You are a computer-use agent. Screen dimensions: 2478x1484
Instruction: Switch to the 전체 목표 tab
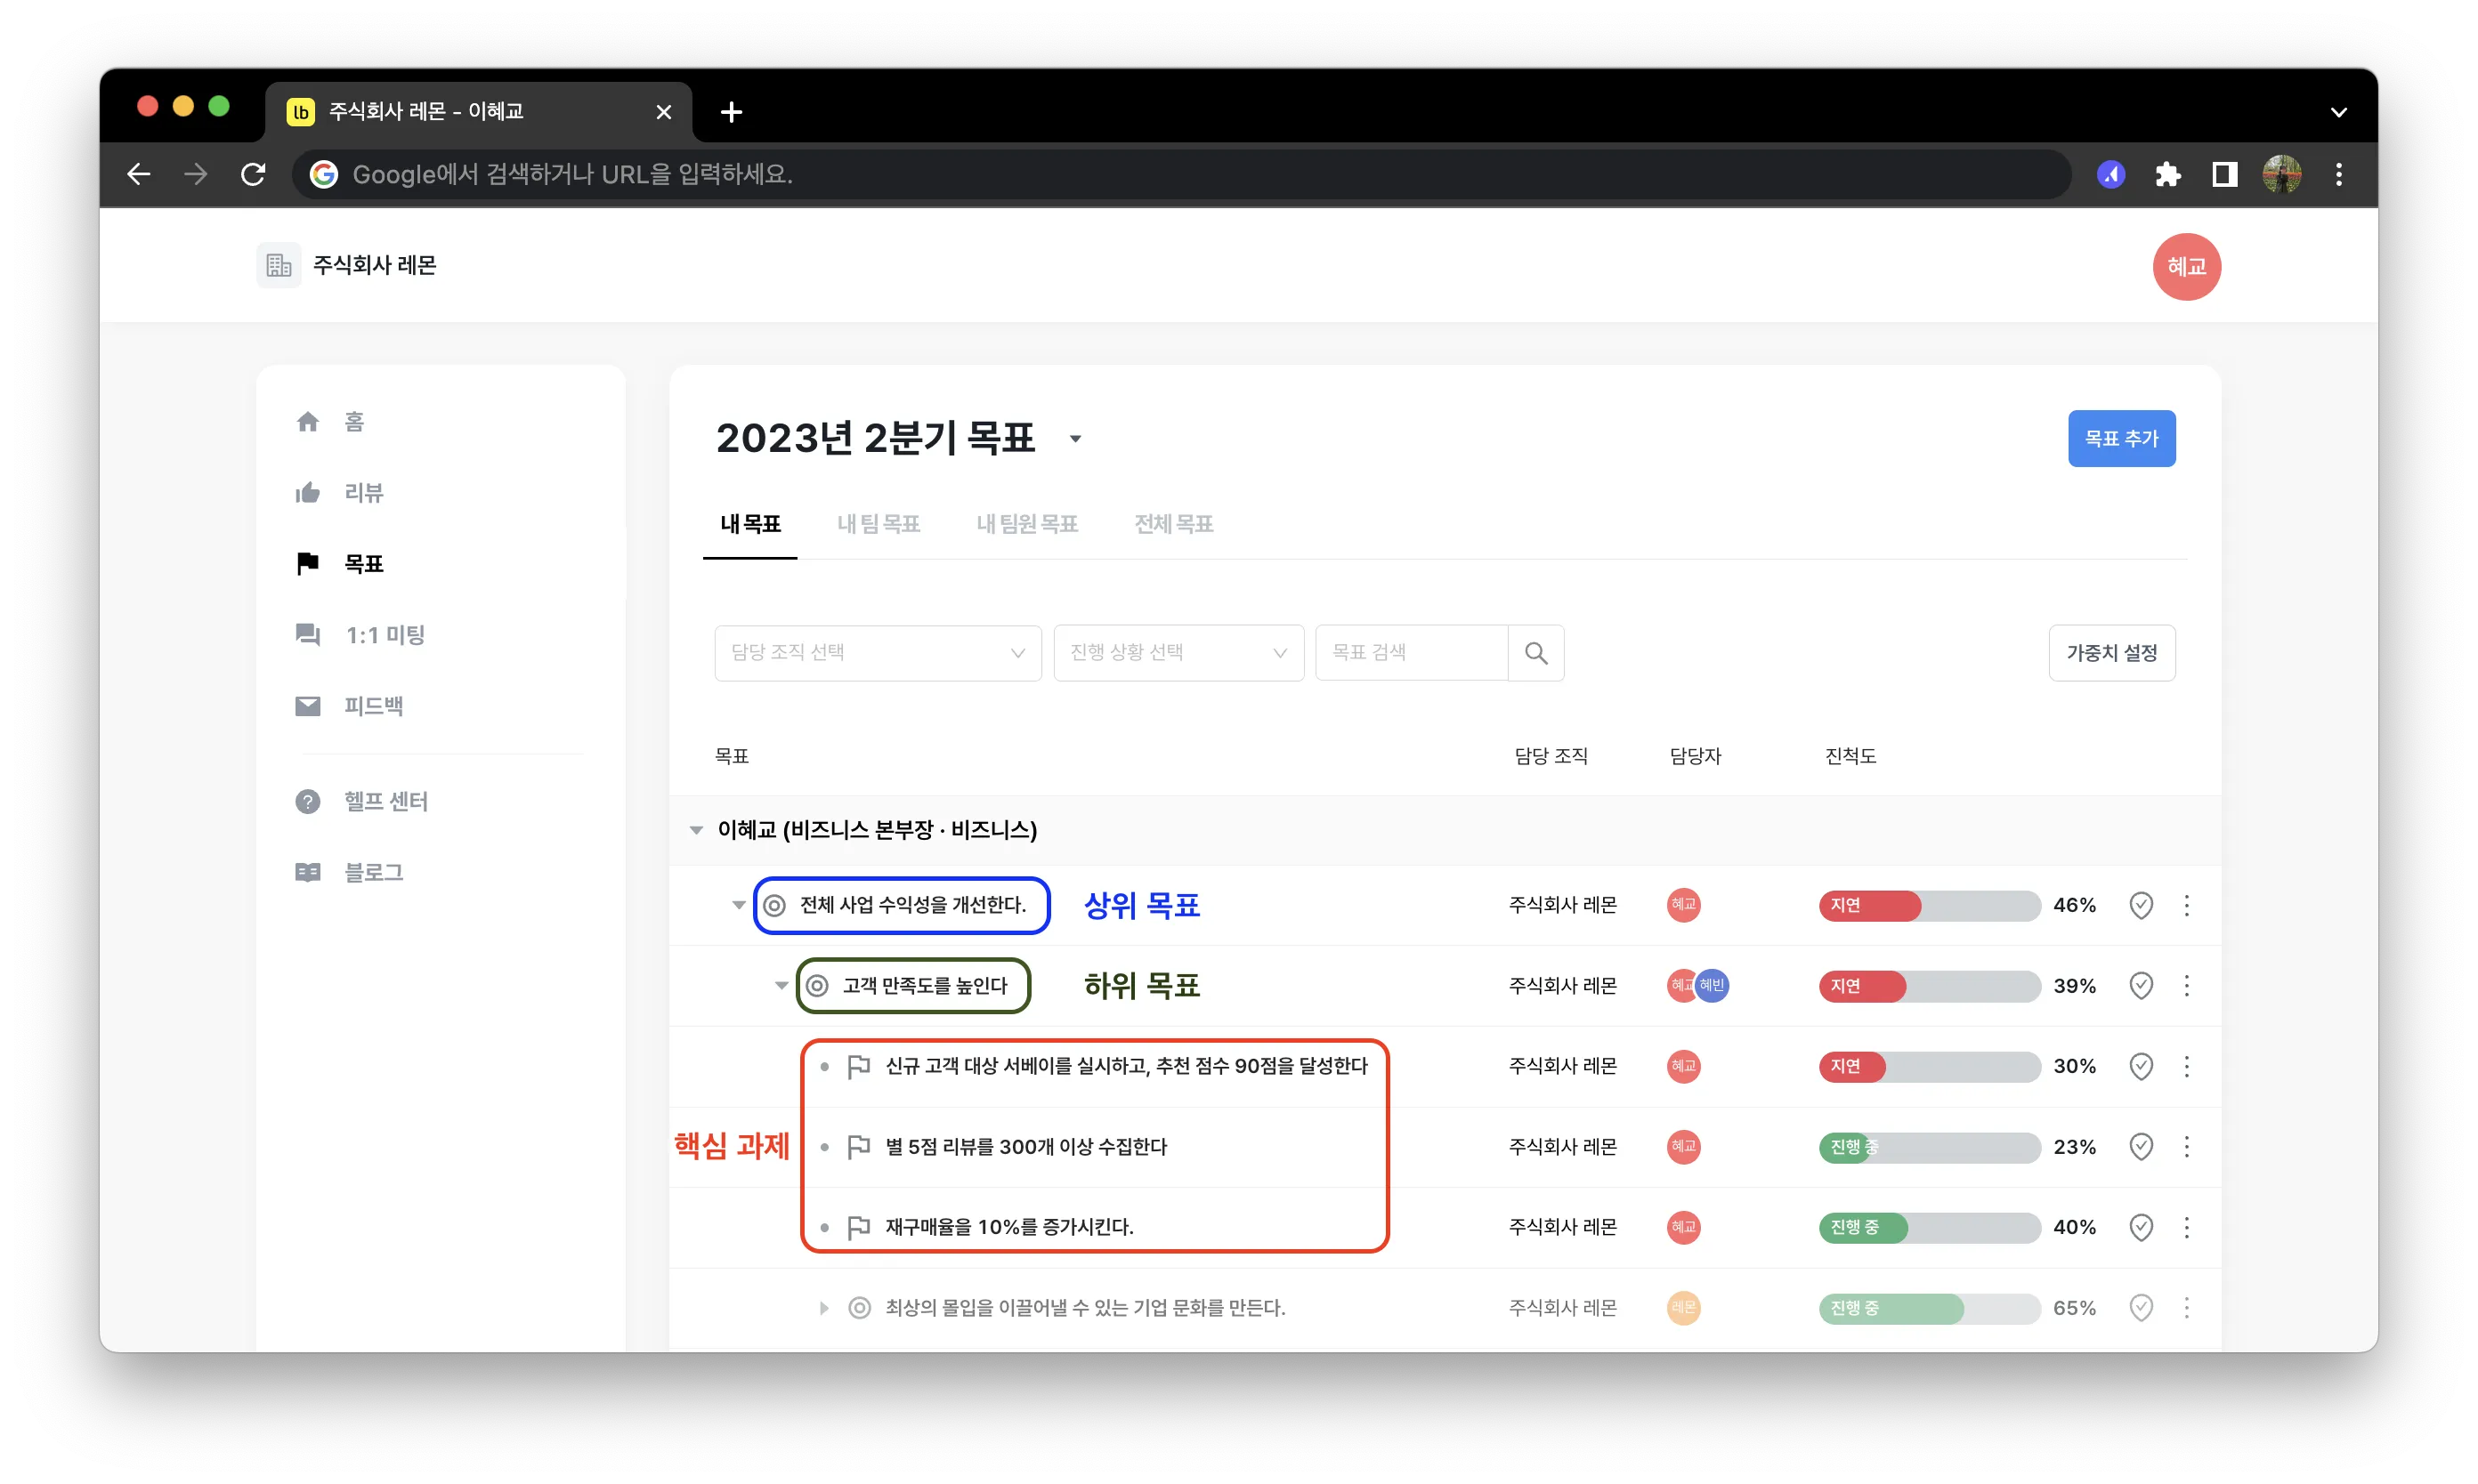click(x=1173, y=524)
